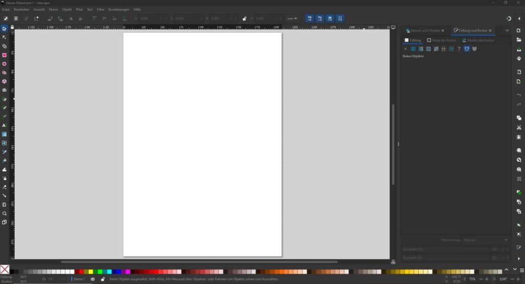Collapse the tool controls bar arrow
Screen dimensions: 525x284
pyautogui.click(x=519, y=19)
